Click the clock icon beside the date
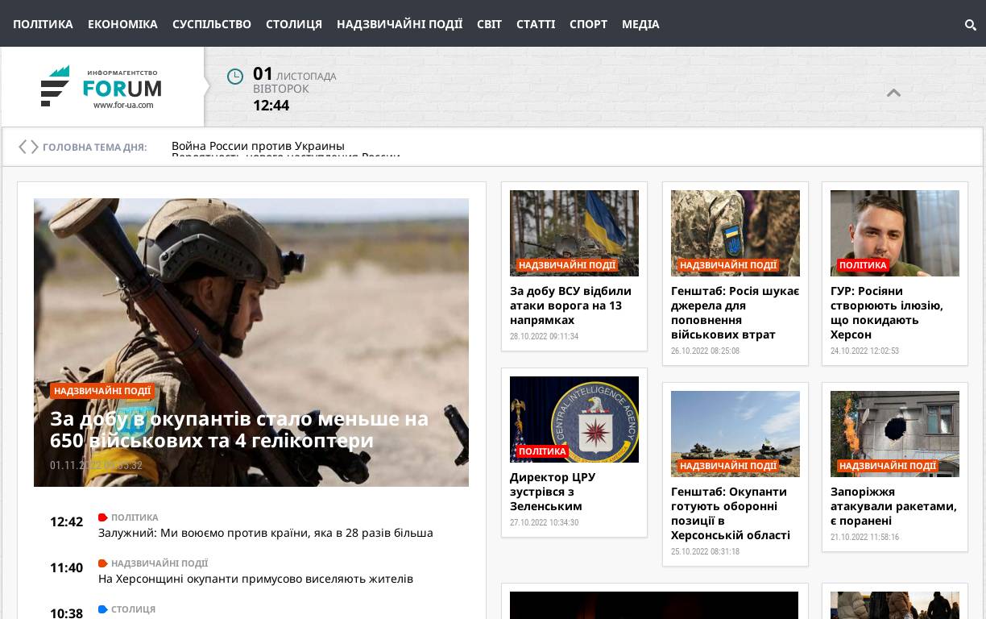This screenshot has height=619, width=986. pos(235,77)
